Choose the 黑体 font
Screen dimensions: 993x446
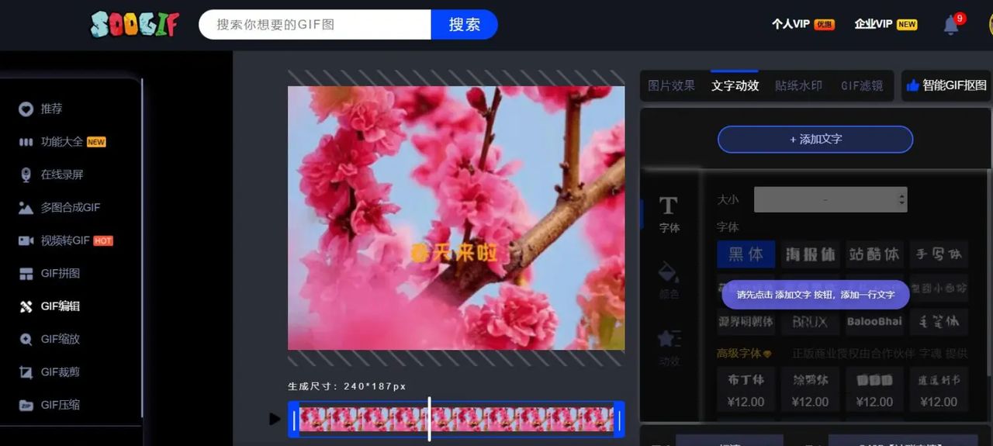(x=746, y=254)
